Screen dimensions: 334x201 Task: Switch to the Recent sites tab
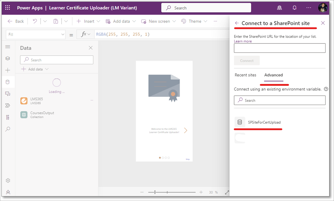pos(245,75)
